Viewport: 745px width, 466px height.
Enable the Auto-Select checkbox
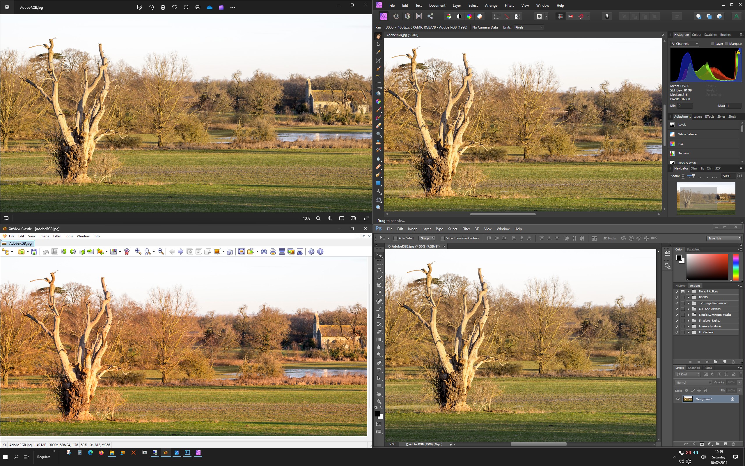[395, 238]
